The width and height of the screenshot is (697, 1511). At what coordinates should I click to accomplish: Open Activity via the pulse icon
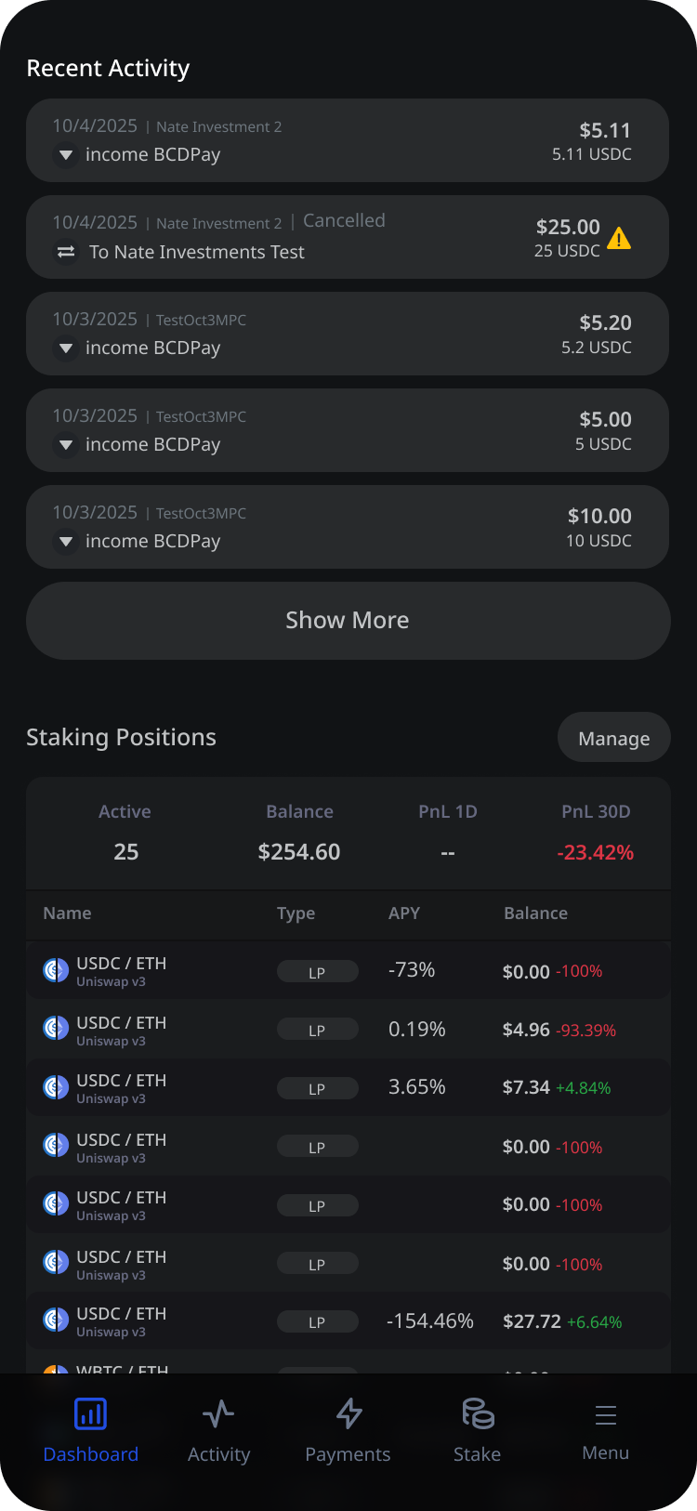218,1414
